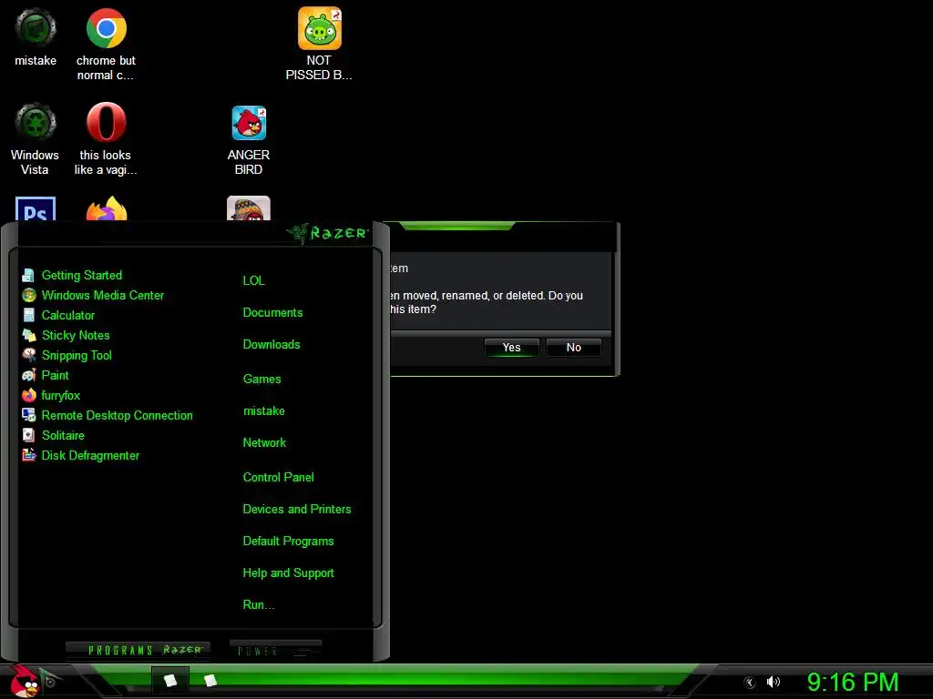The height and width of the screenshot is (699, 933).
Task: Click the POWER button in start menu
Action: pos(275,650)
